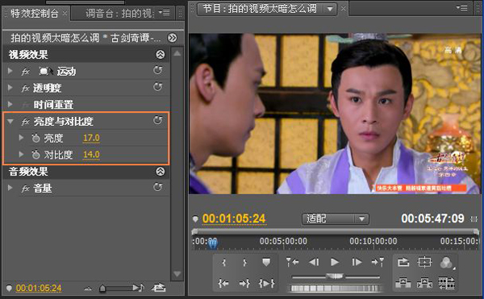Click the shuttle slider handle
Viewport: 484px width, 299px height.
pyautogui.click(x=335, y=276)
